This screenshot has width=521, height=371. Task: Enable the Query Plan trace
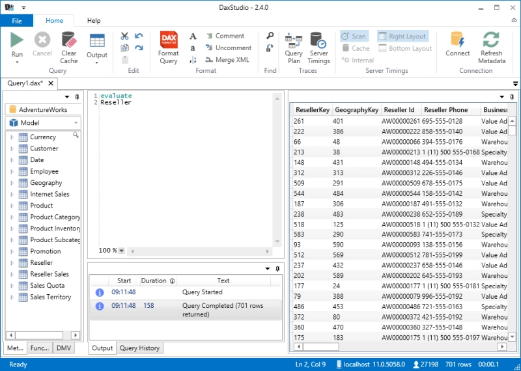(x=294, y=48)
